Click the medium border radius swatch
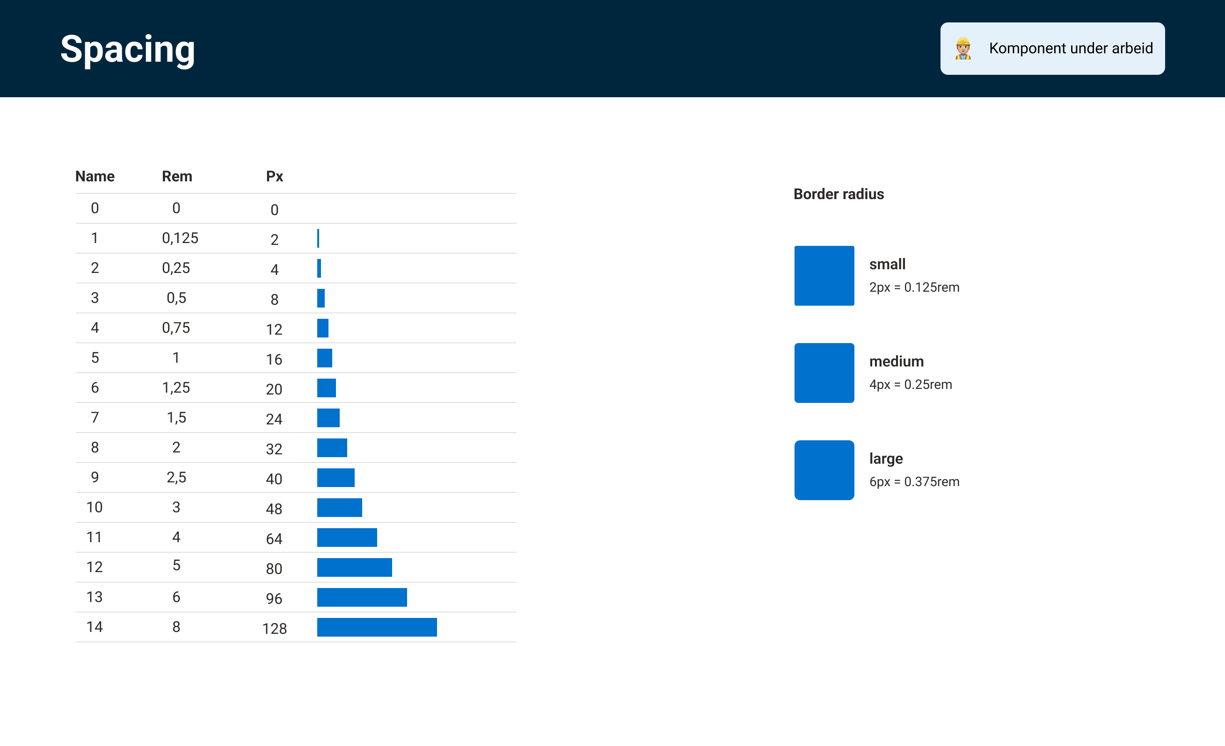This screenshot has height=746, width=1225. 824,373
